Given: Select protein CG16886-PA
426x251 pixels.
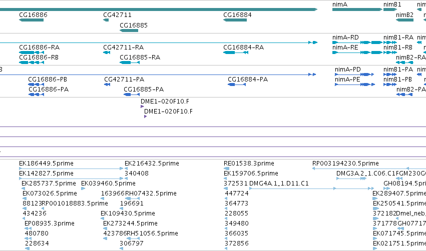Looking at the screenshot, I should pyautogui.click(x=49, y=89).
